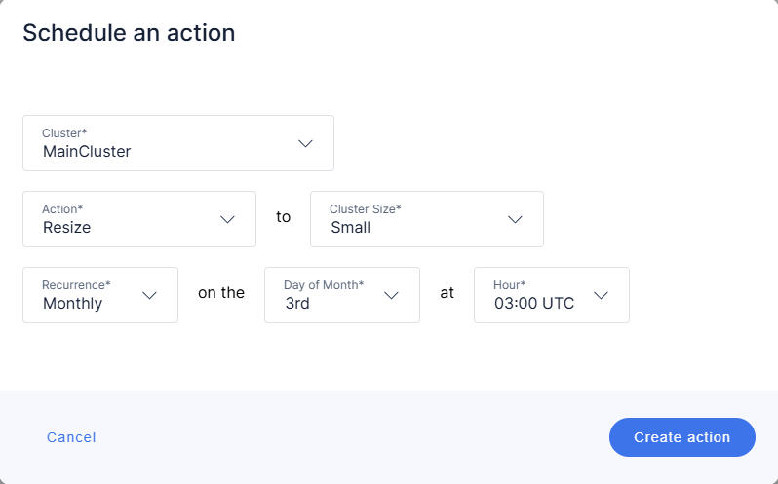Click the "on the" connector text
The height and width of the screenshot is (484, 778).
coord(221,292)
